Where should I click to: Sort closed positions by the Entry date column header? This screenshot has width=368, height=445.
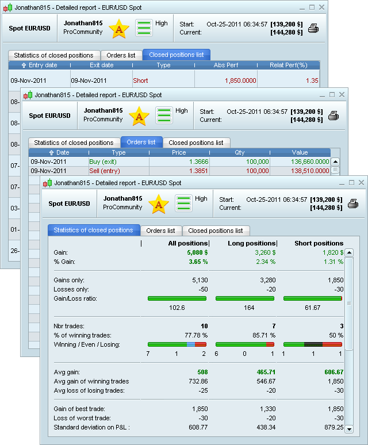[39, 66]
